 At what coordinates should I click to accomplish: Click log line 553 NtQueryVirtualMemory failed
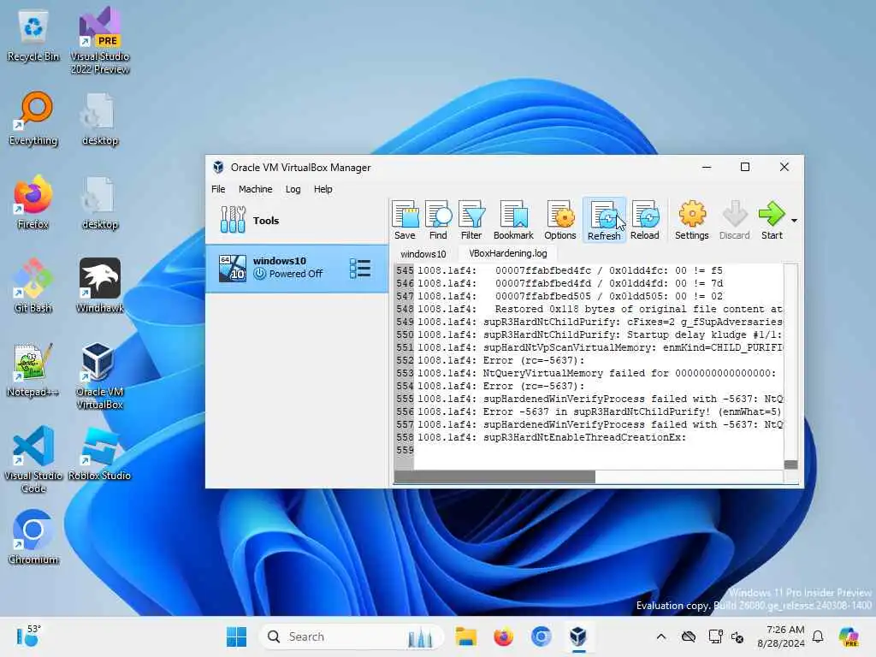coord(596,373)
